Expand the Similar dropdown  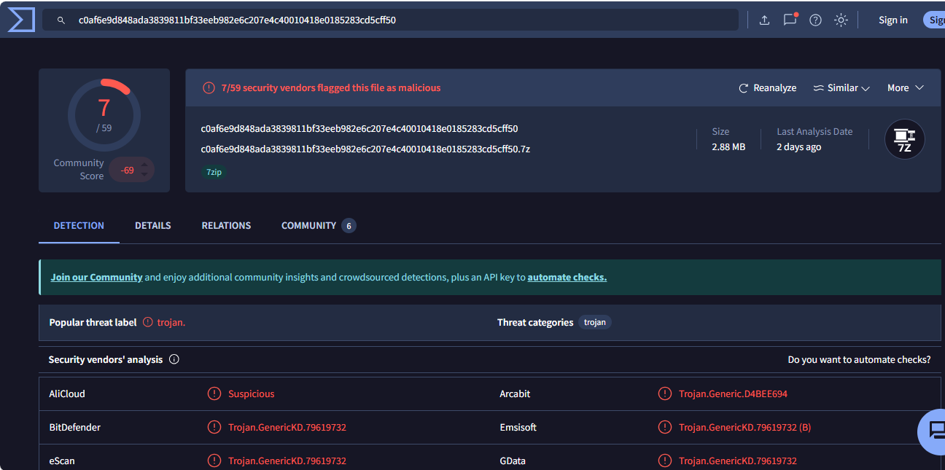[842, 88]
